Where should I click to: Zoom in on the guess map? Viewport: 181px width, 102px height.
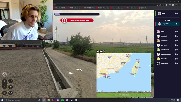[98, 55]
